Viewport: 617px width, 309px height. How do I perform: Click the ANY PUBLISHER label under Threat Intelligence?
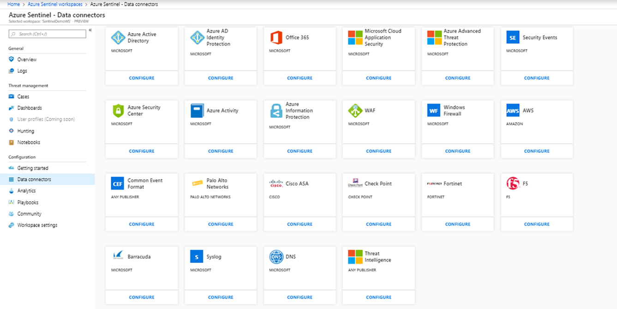point(362,270)
